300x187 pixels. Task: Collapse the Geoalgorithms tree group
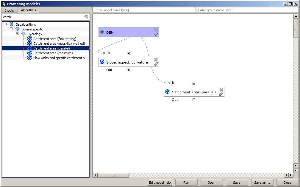[5, 24]
